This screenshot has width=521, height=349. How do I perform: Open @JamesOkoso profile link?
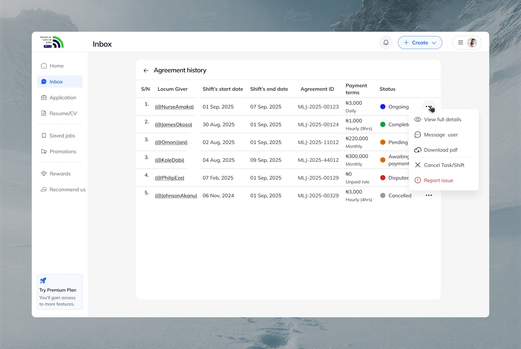click(173, 124)
